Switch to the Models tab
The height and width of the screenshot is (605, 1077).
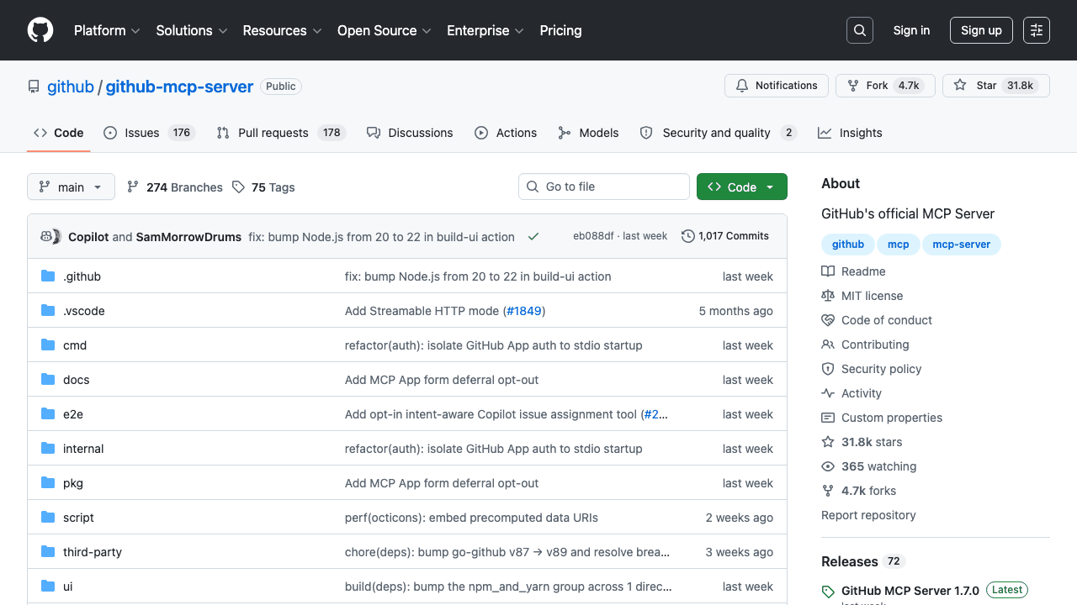pos(588,133)
